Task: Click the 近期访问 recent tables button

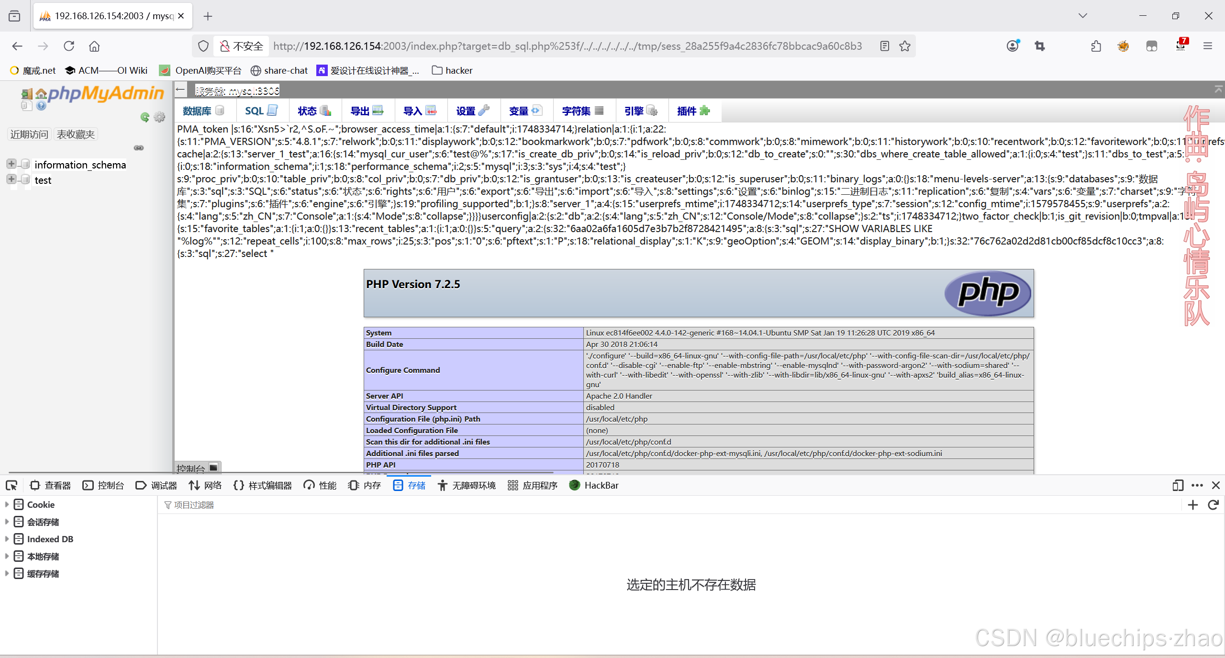Action: (x=29, y=134)
